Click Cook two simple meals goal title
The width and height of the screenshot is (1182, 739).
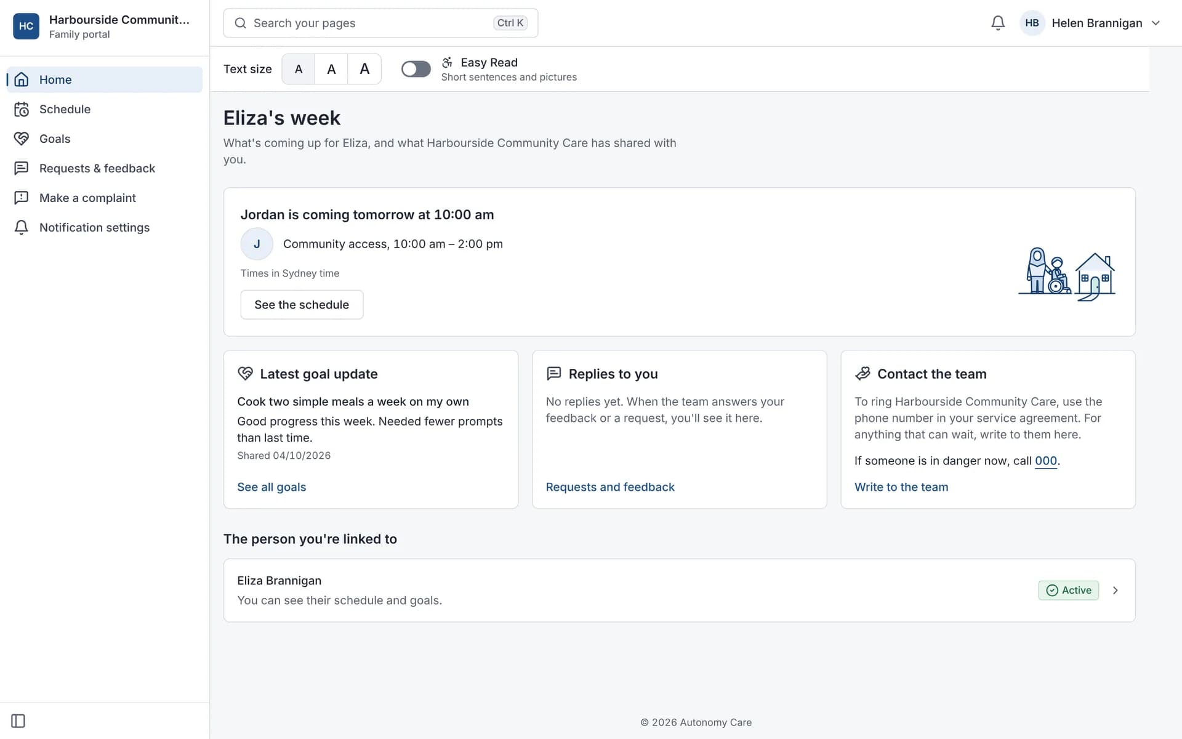[353, 402]
